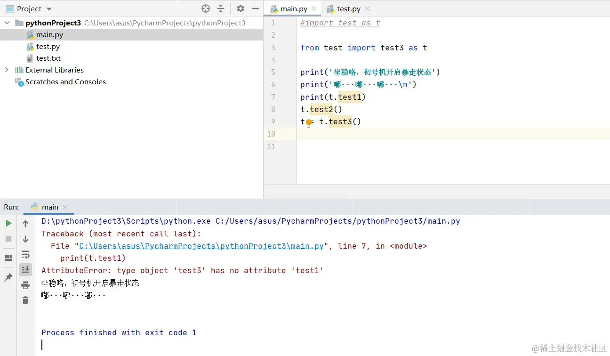
Task: Switch to test.py editor tab
Action: (349, 9)
